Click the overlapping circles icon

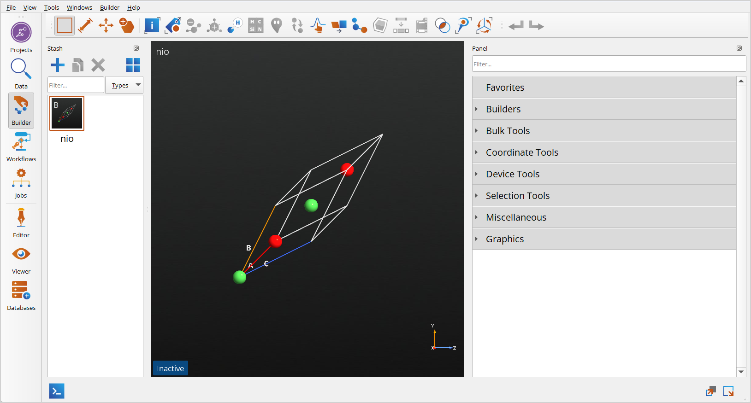[x=443, y=25]
